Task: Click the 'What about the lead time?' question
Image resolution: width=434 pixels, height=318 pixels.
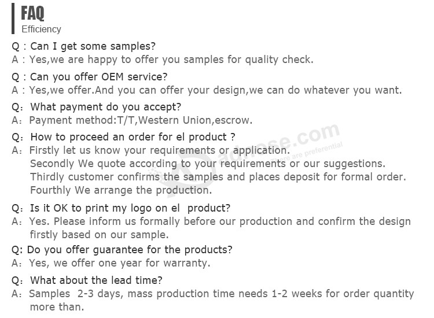Action: [x=87, y=280]
